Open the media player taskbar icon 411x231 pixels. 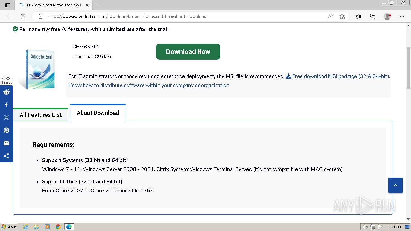coord(47,227)
